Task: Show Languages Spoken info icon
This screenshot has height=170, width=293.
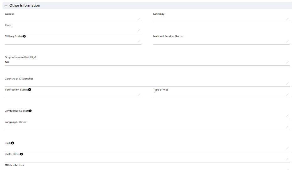Action: pos(30,111)
